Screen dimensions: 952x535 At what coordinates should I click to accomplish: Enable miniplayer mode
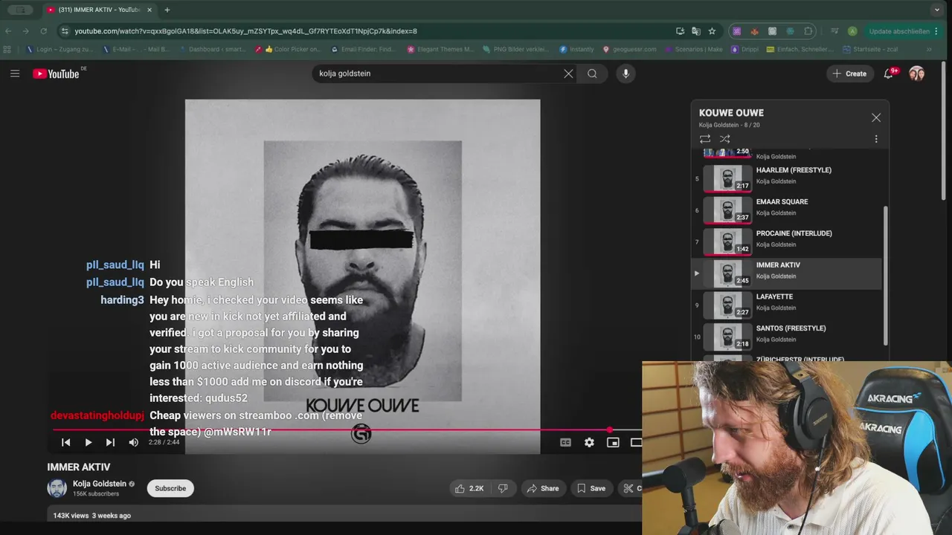(x=613, y=442)
